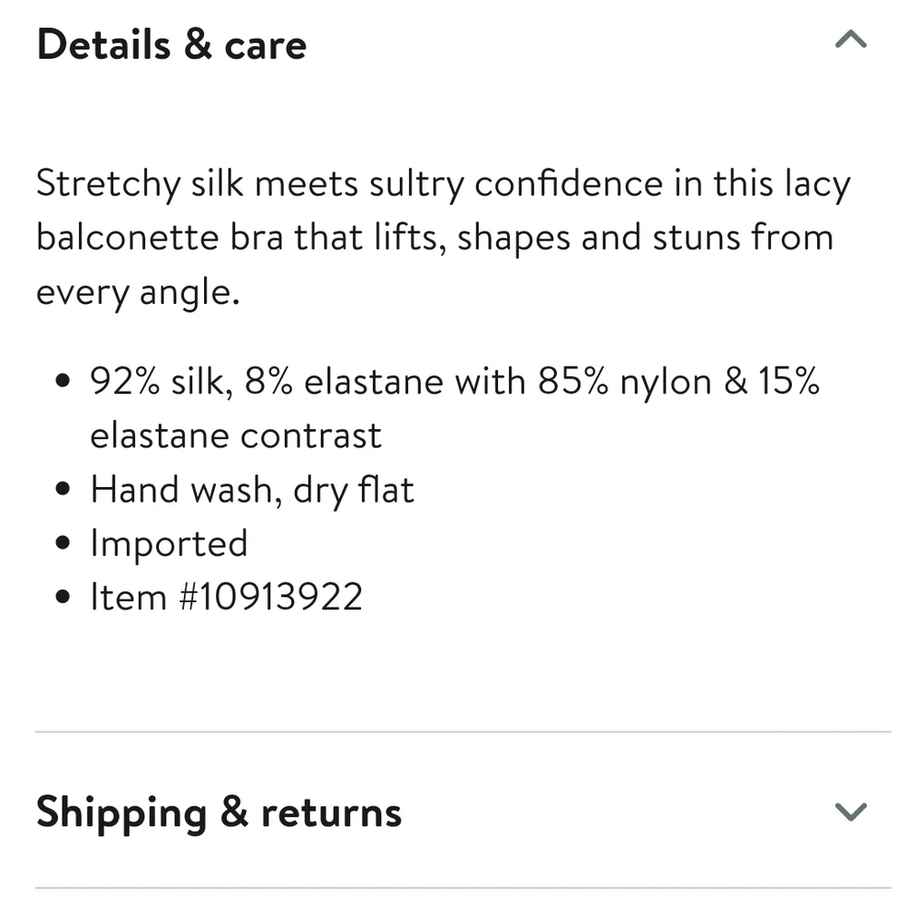Viewport: 907px width, 907px height.
Task: Click the bullet dot before Imported
Action: (x=63, y=542)
